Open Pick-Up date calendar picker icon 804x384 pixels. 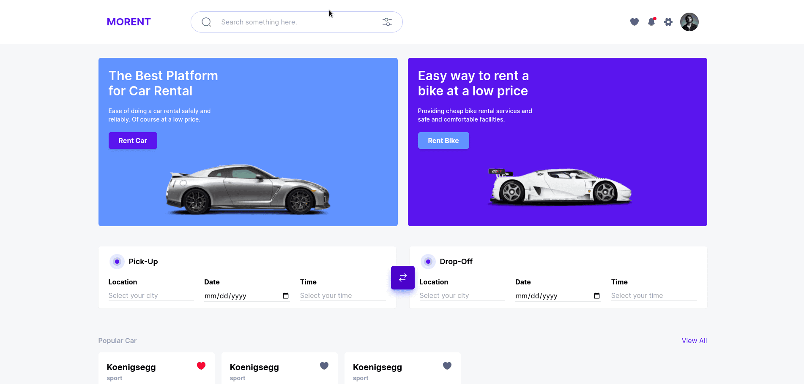[x=286, y=296]
